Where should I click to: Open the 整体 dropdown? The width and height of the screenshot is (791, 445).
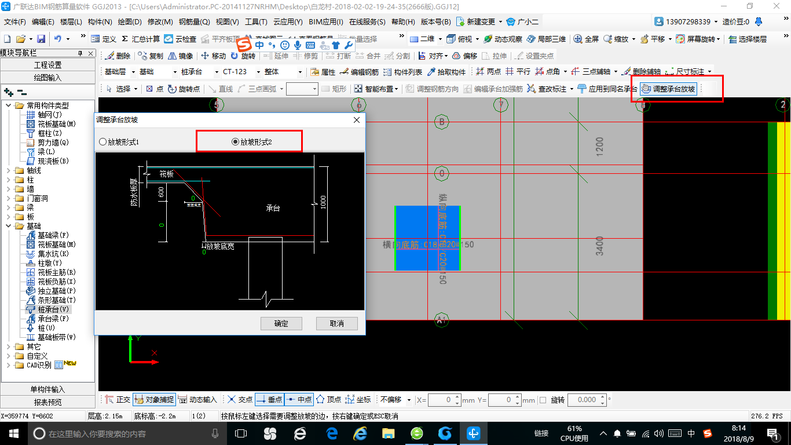click(x=300, y=72)
